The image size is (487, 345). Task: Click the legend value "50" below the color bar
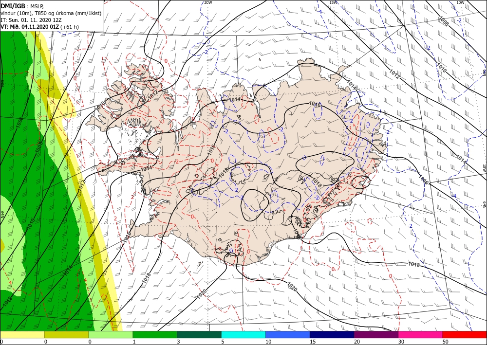(x=446, y=342)
